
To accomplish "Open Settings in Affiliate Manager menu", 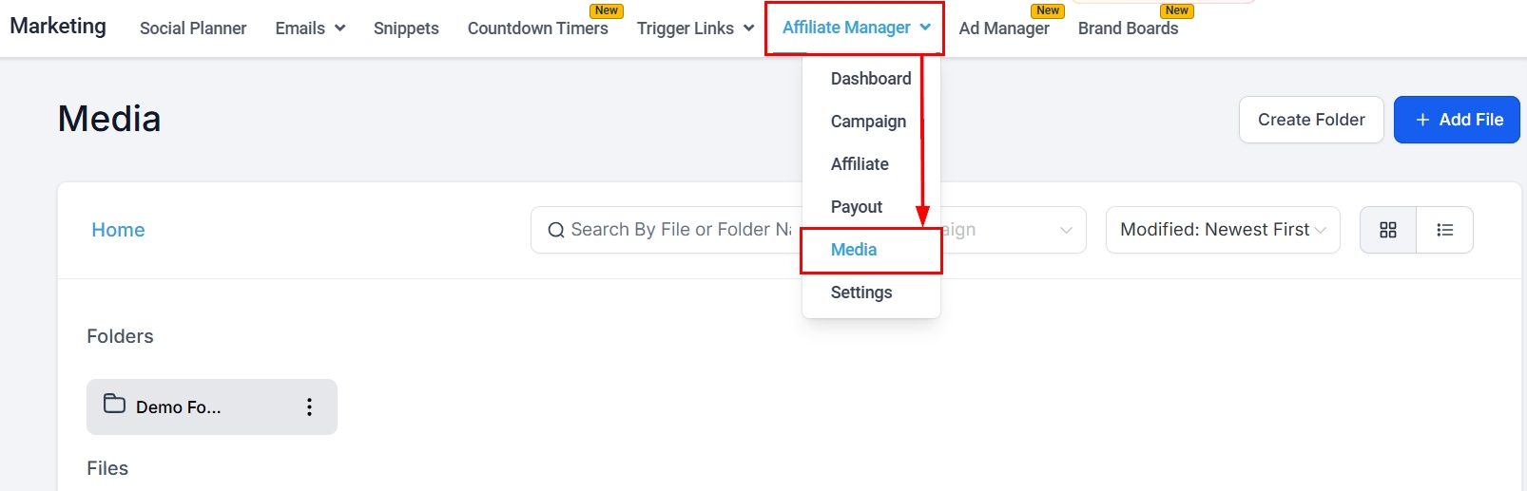I will (860, 293).
